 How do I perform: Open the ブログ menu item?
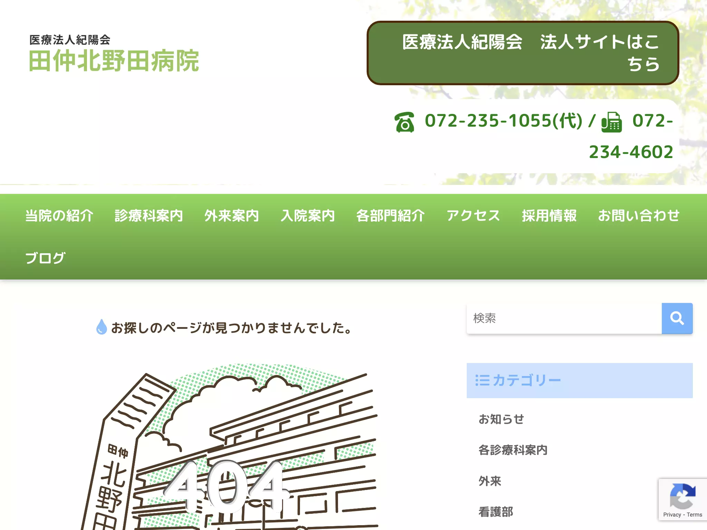(x=45, y=258)
